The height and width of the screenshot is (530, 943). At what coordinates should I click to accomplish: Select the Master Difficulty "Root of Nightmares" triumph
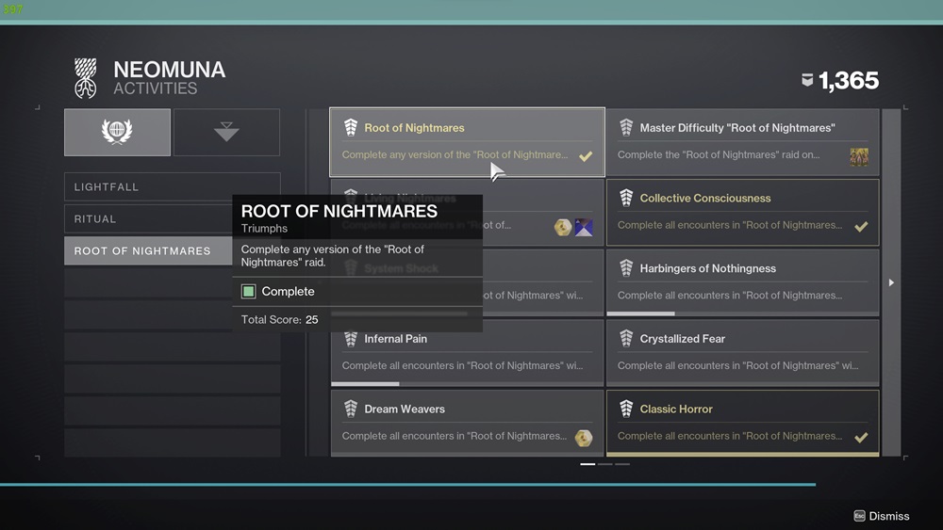point(743,142)
